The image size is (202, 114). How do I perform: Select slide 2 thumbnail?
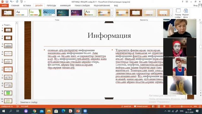[8, 38]
